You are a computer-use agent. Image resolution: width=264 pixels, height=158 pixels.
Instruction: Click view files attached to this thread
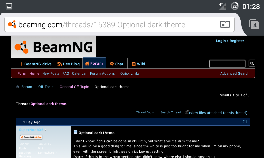[218, 113]
